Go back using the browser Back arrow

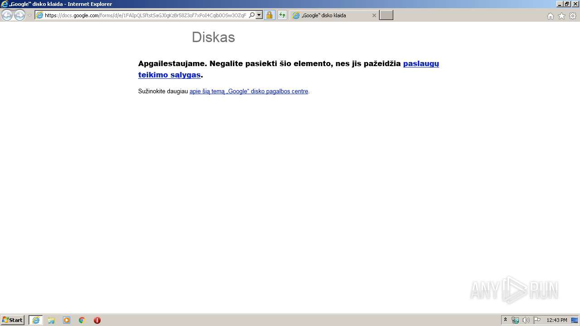(x=7, y=15)
